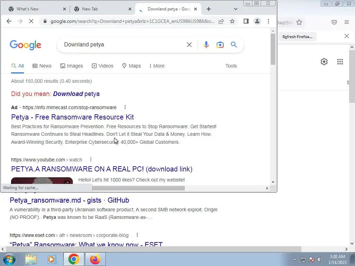Image resolution: width=355 pixels, height=266 pixels.
Task: Click the Google search text field
Action: click(123, 45)
